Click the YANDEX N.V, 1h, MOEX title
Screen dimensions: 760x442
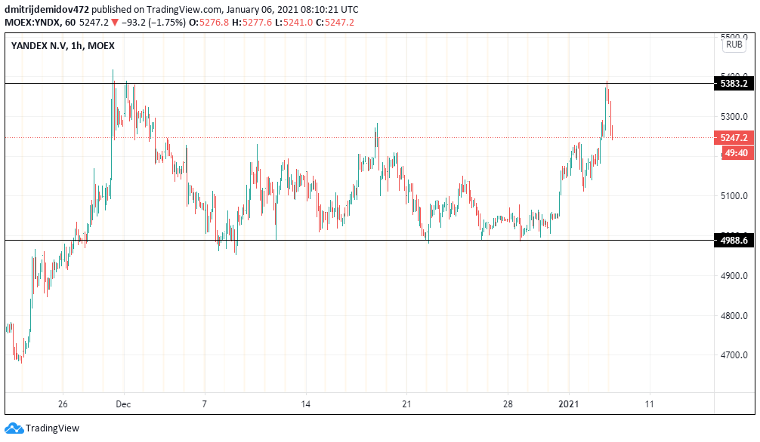[63, 45]
